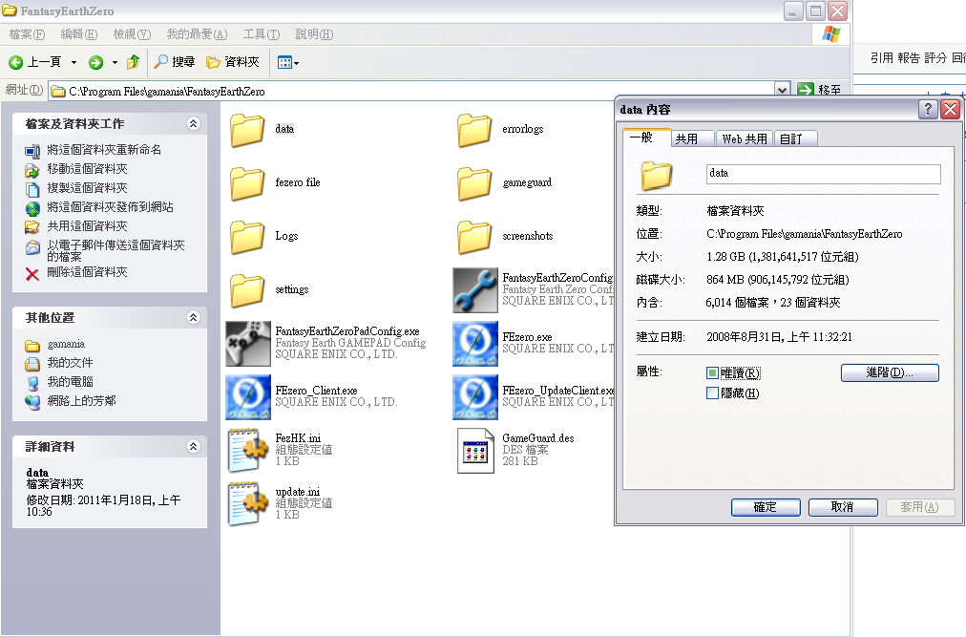Image resolution: width=966 pixels, height=637 pixels.
Task: Open the 編輯 menu
Action: coord(79,34)
